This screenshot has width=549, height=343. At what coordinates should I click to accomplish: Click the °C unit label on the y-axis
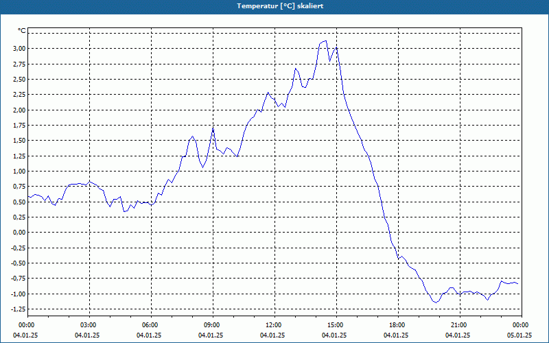[x=22, y=31]
